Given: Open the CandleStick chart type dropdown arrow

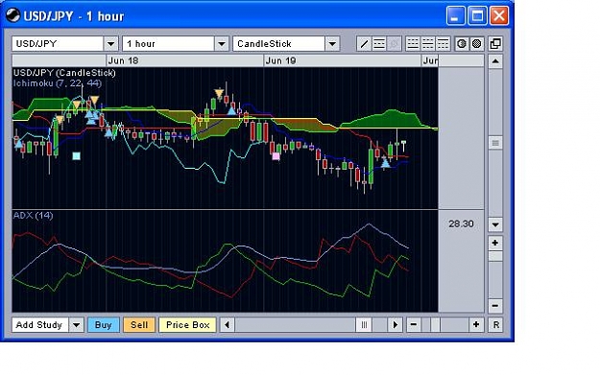Looking at the screenshot, I should click(332, 44).
